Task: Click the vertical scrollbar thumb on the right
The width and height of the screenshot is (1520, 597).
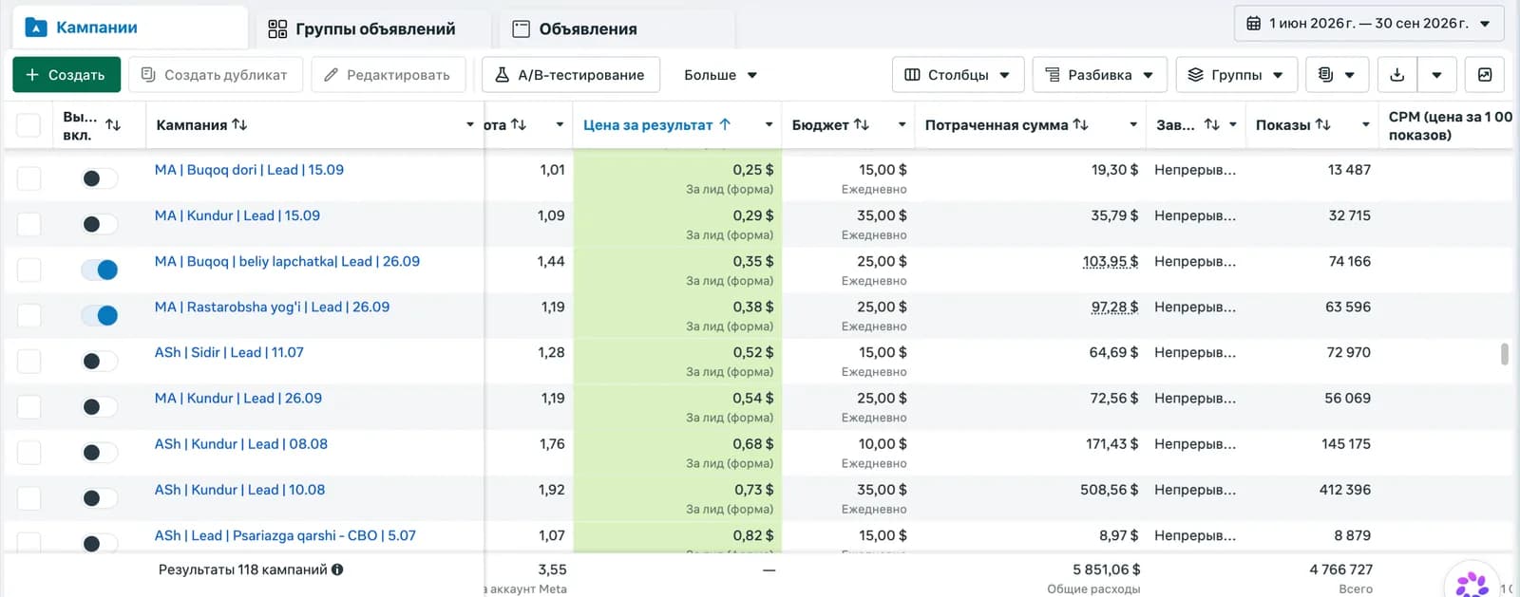Action: (1504, 354)
